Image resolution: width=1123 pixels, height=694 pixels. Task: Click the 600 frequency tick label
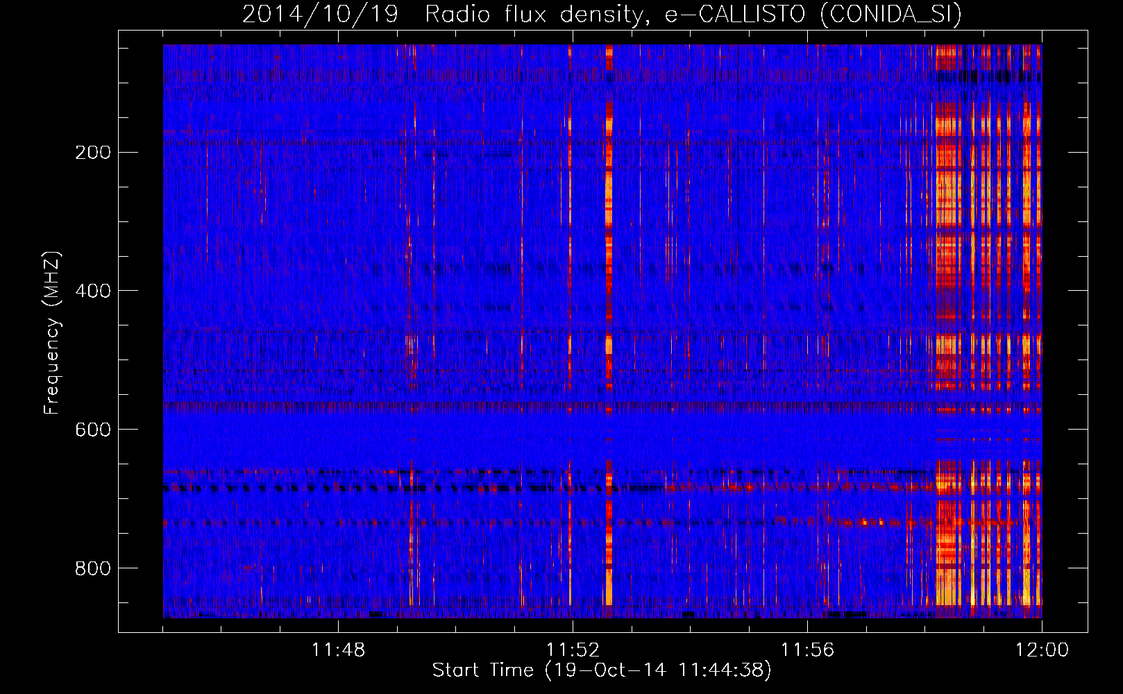tap(93, 430)
